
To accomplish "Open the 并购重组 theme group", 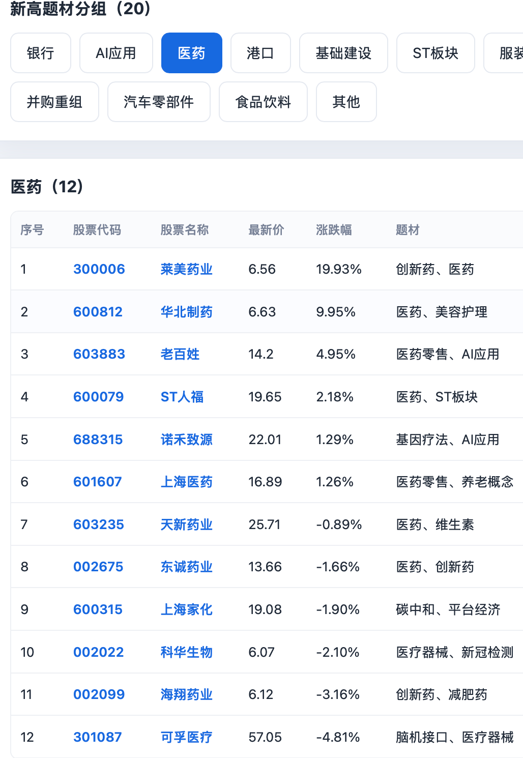I will [54, 102].
